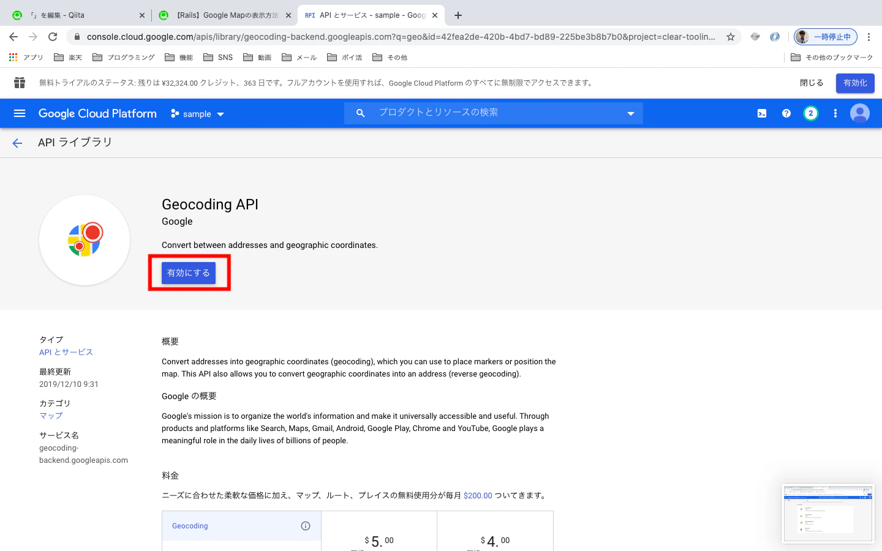Click the free trial gift icon
882x551 pixels.
click(x=20, y=83)
